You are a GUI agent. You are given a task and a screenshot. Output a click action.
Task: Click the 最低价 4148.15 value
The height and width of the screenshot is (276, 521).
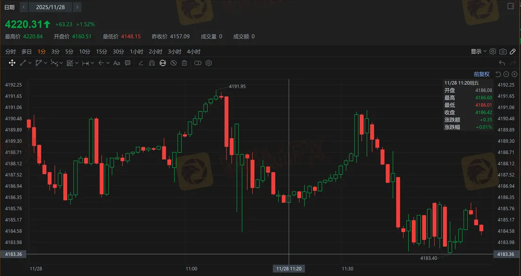[131, 37]
